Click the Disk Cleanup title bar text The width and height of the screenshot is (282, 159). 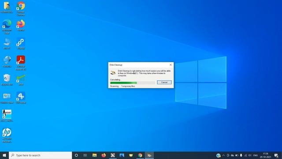pos(116,65)
